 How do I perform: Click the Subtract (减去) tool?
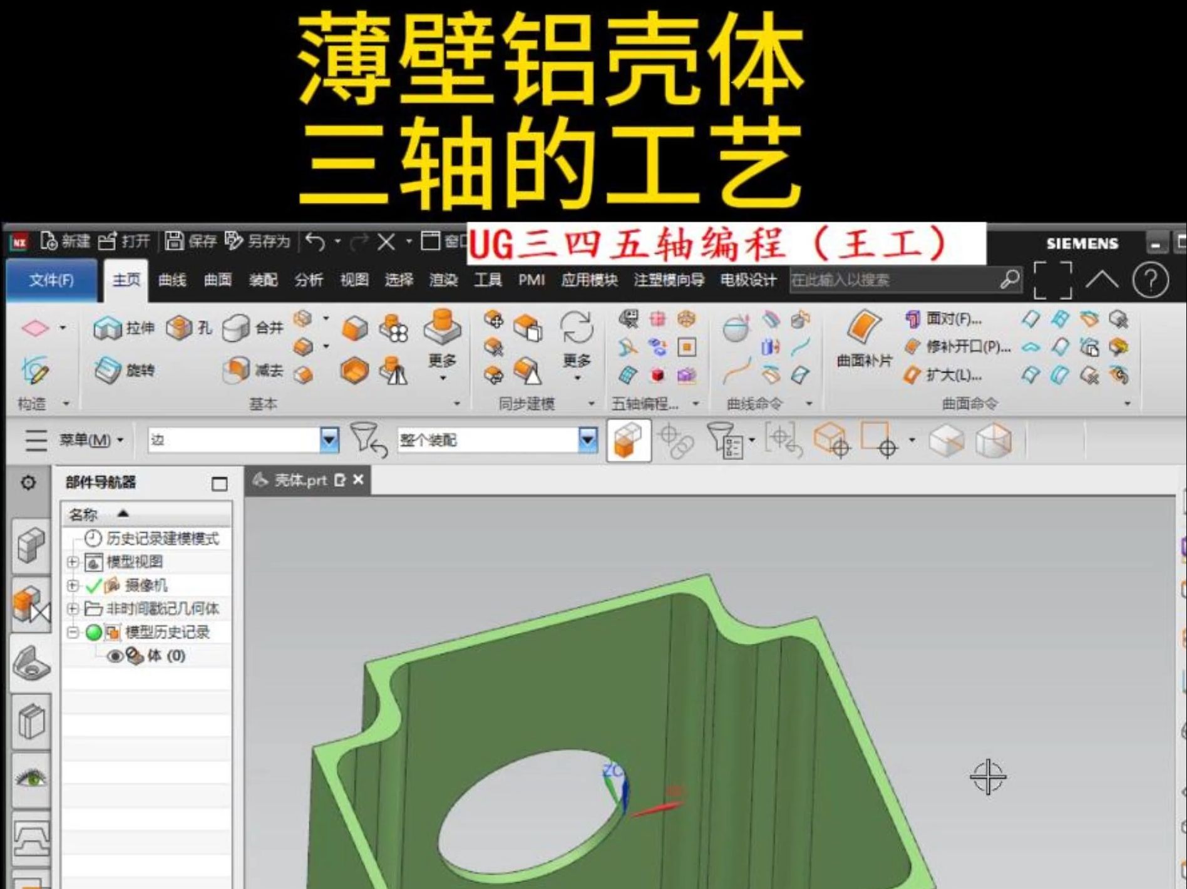point(253,371)
